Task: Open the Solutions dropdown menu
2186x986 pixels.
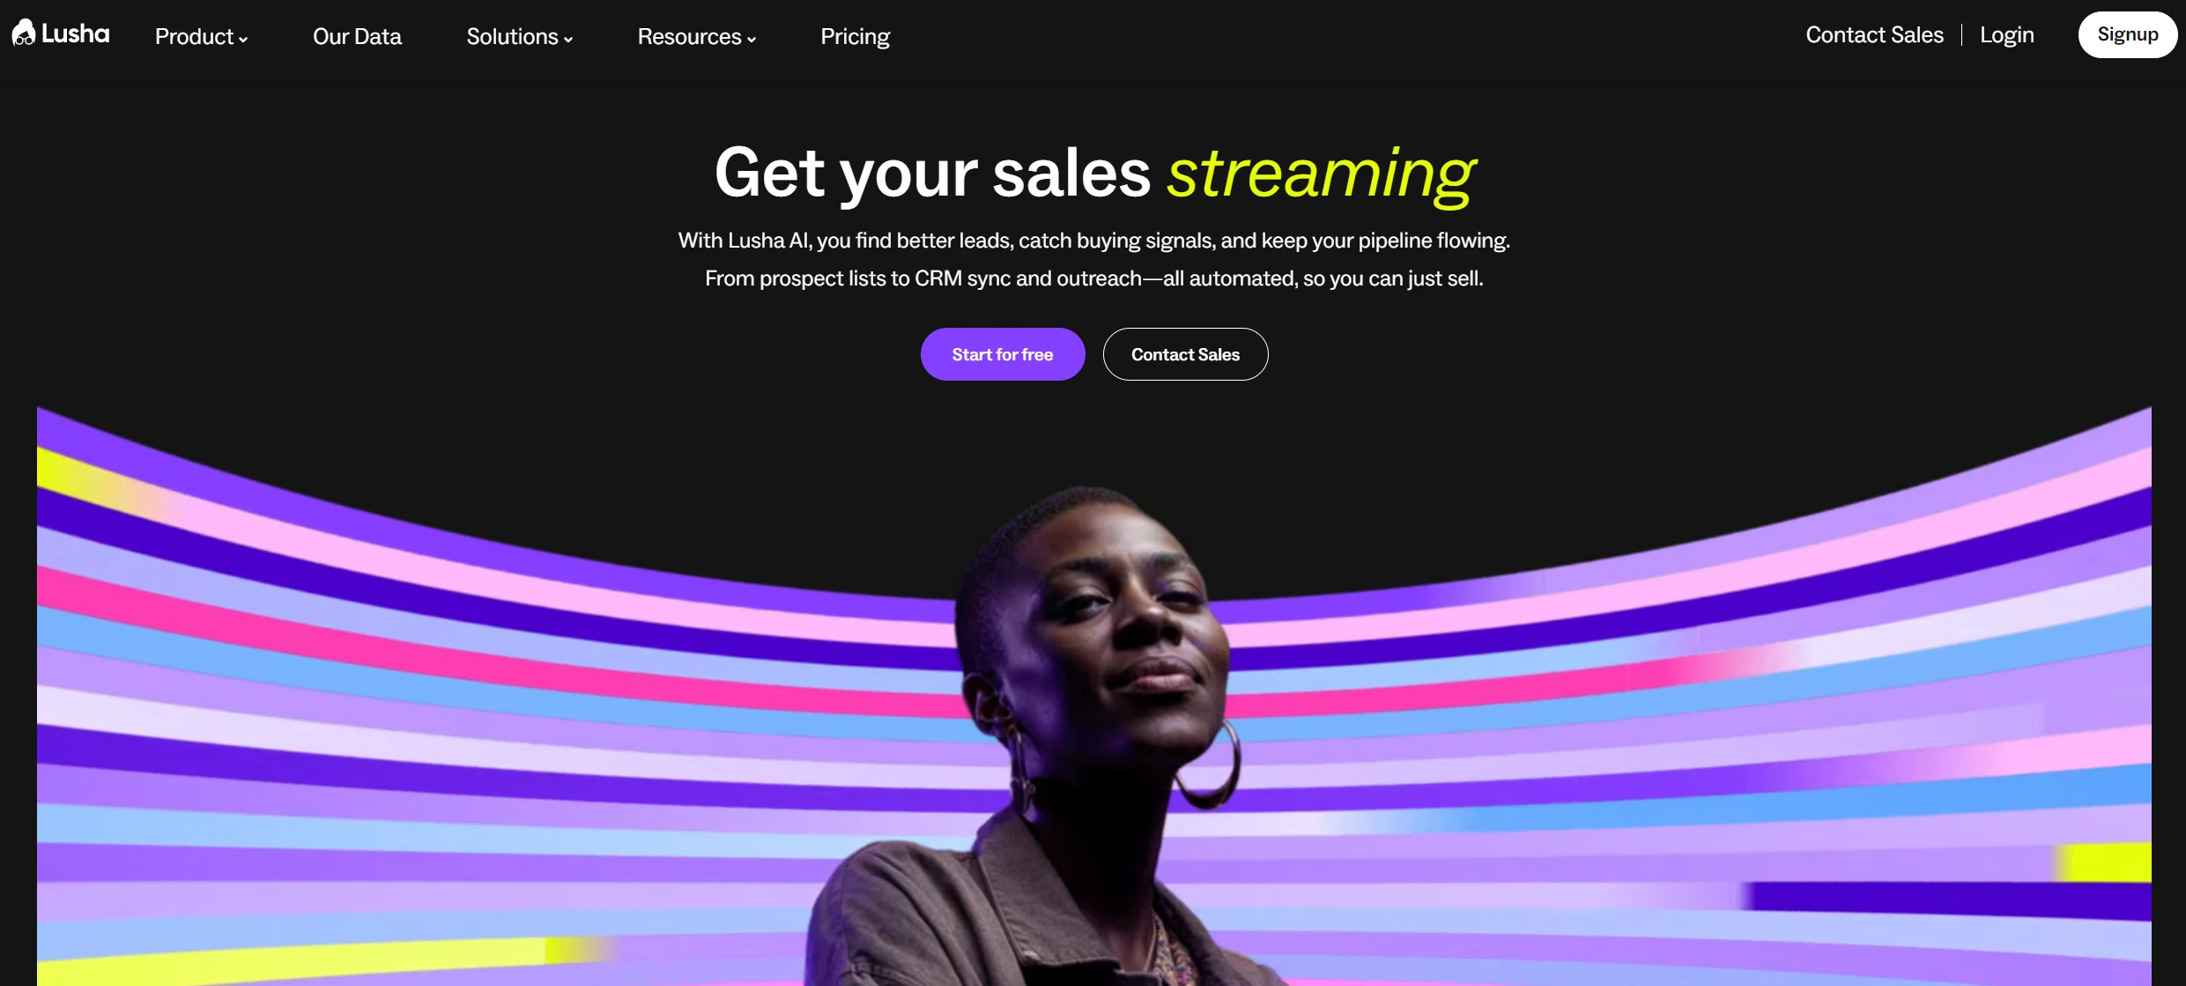Action: [x=519, y=36]
